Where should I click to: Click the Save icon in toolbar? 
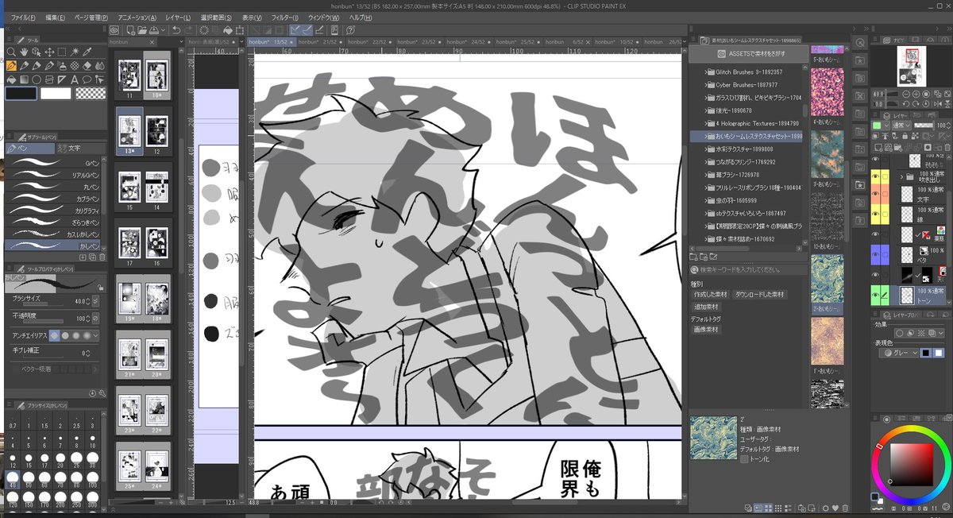pos(156,30)
